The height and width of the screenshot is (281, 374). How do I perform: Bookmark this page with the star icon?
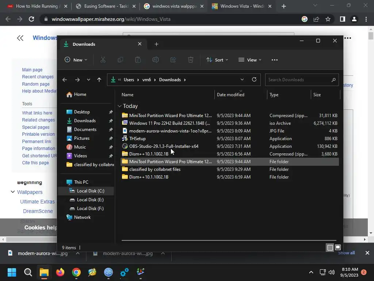pos(328,19)
